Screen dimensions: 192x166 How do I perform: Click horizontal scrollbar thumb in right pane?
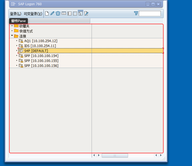pos(115,155)
